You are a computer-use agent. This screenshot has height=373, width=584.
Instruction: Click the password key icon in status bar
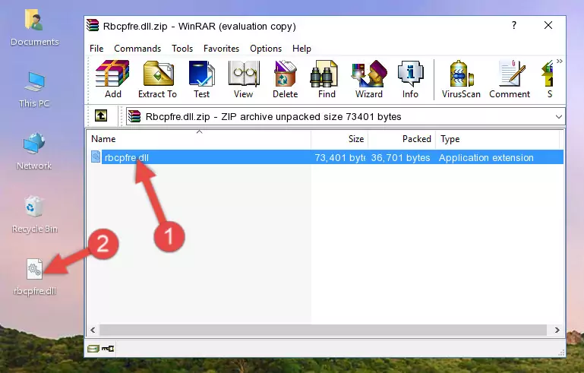click(x=108, y=349)
